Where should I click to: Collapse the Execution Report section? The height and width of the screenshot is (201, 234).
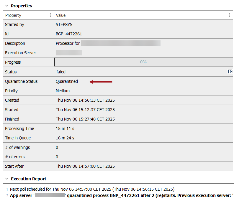click(7, 179)
